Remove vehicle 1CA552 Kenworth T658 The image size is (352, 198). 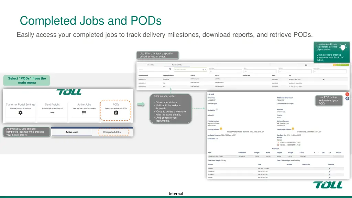click(x=278, y=145)
